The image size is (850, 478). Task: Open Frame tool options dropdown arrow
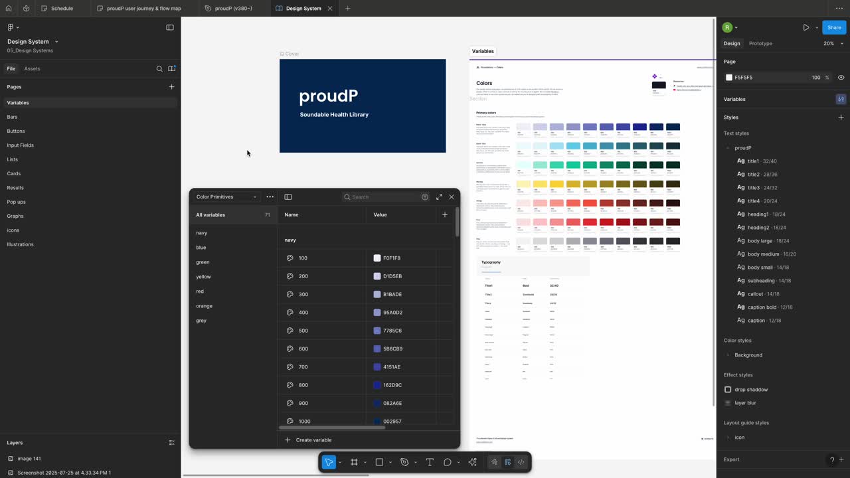(365, 463)
